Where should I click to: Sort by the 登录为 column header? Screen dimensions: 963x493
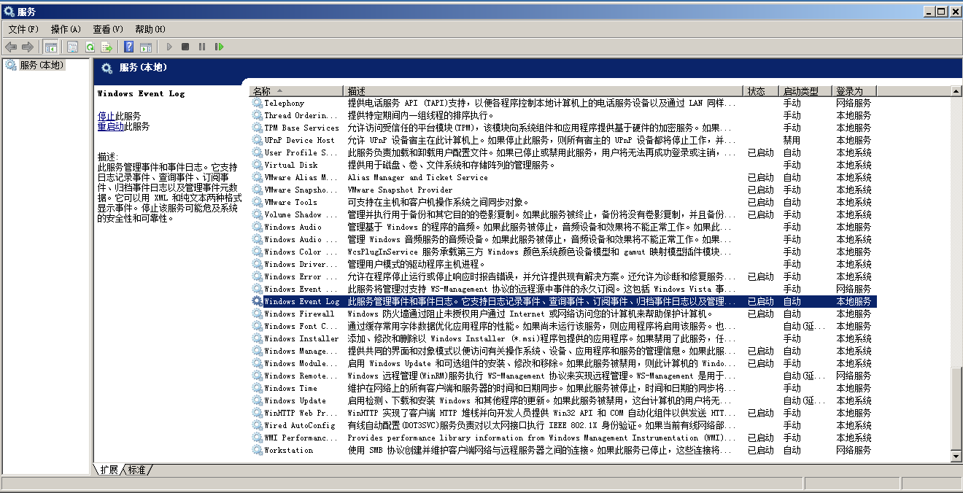[854, 91]
